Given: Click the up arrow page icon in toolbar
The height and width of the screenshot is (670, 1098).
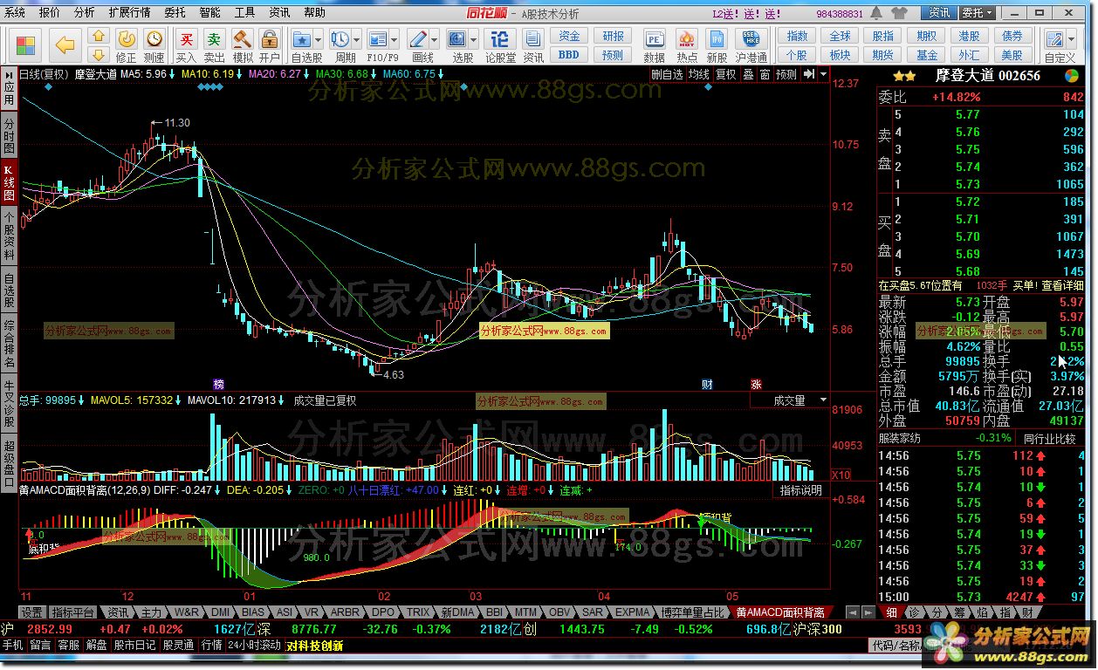Looking at the screenshot, I should [99, 37].
